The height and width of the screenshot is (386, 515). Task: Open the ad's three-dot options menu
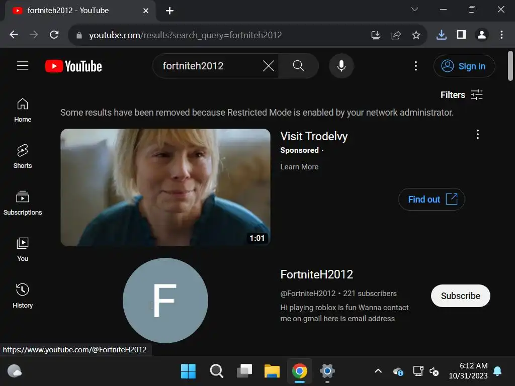478,134
